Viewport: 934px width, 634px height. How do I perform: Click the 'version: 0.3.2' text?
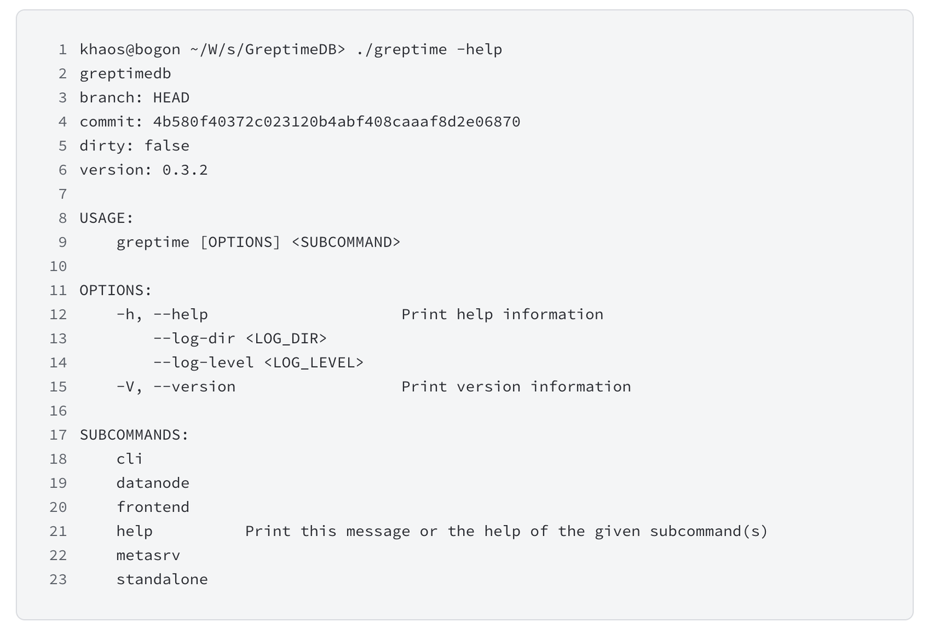click(143, 170)
